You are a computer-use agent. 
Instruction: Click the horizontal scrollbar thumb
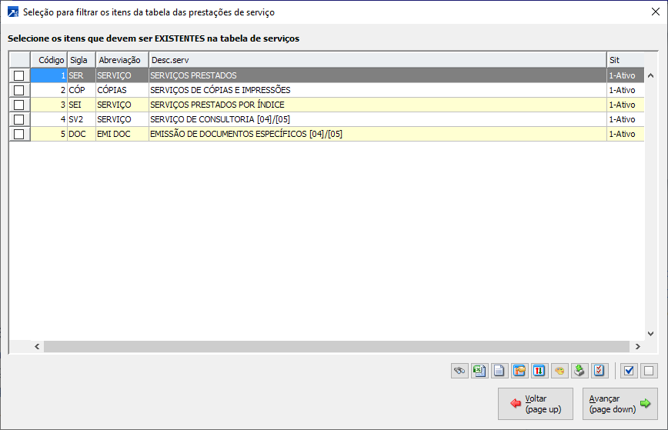click(x=336, y=347)
